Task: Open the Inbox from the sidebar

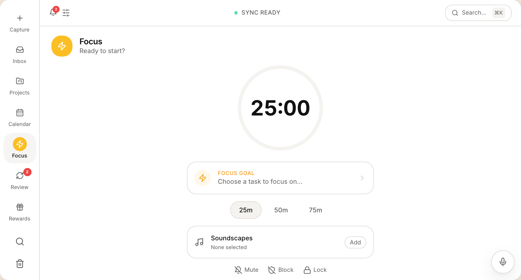Action: (x=20, y=55)
